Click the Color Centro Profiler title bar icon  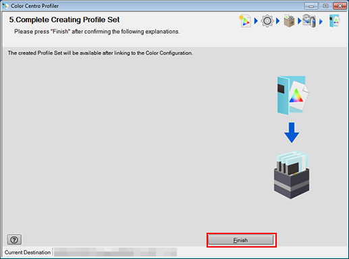coord(5,6)
